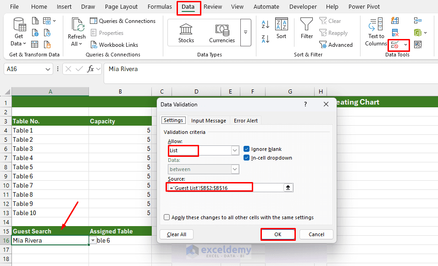Click Recent Sources clock icon
This screenshot has width=438, height=266.
pos(47,33)
